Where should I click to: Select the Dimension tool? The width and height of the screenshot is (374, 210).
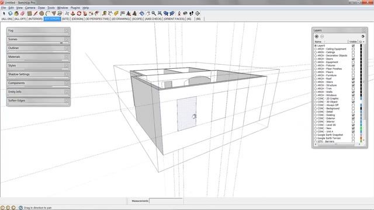(x=110, y=13)
